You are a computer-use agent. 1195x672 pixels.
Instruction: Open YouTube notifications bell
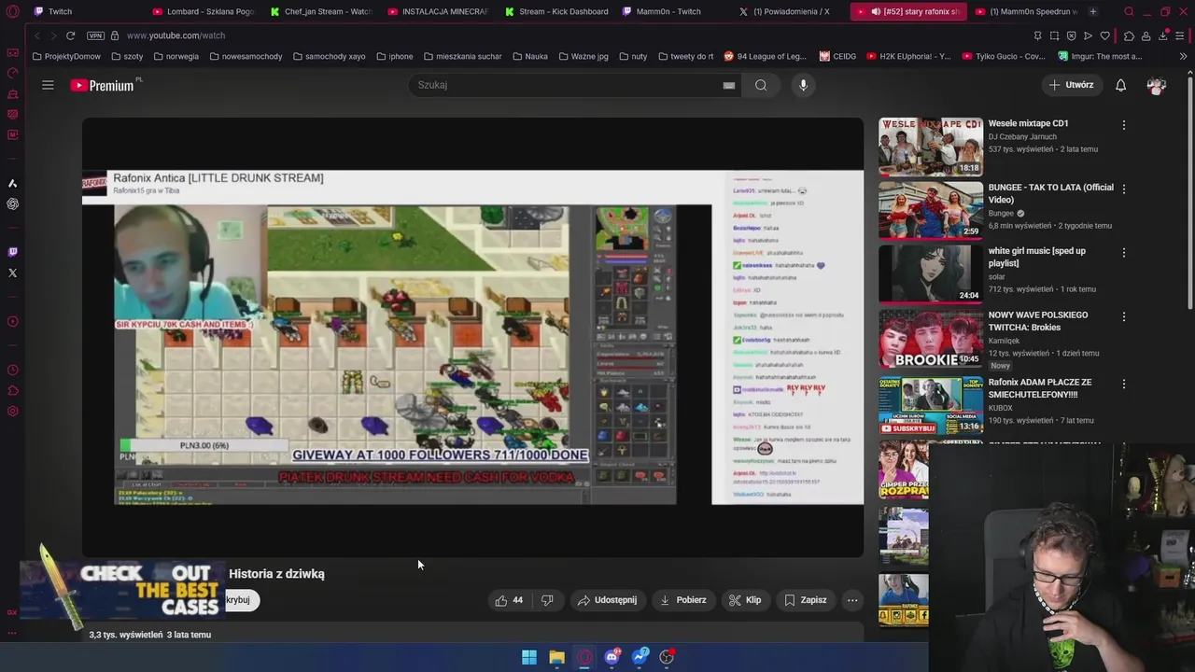pyautogui.click(x=1120, y=85)
